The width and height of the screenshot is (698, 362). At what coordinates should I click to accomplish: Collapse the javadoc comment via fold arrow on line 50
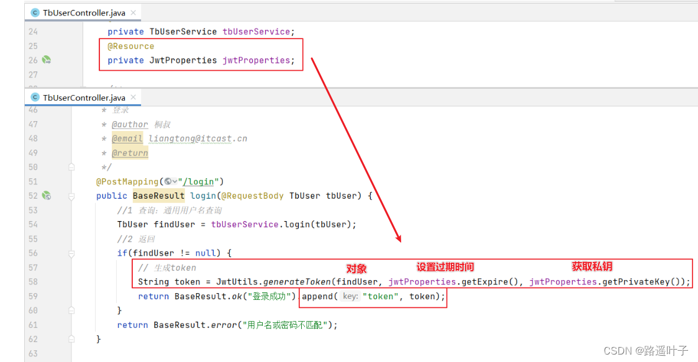[x=71, y=166]
